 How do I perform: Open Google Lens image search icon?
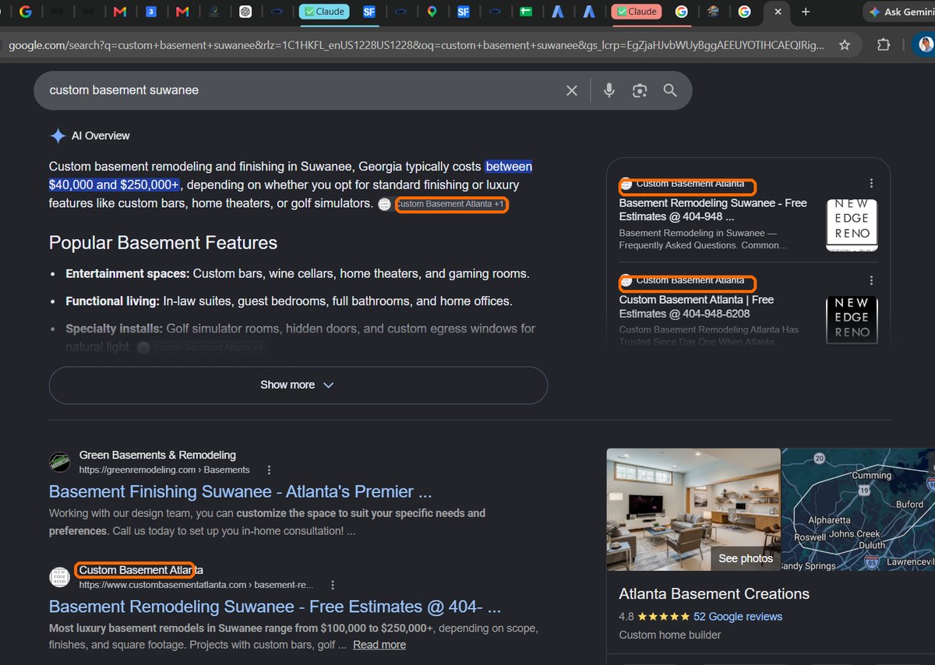pos(640,90)
